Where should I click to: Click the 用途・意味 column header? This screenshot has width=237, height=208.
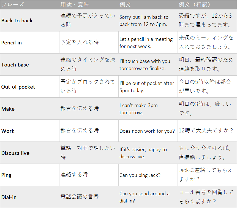(x=75, y=5)
